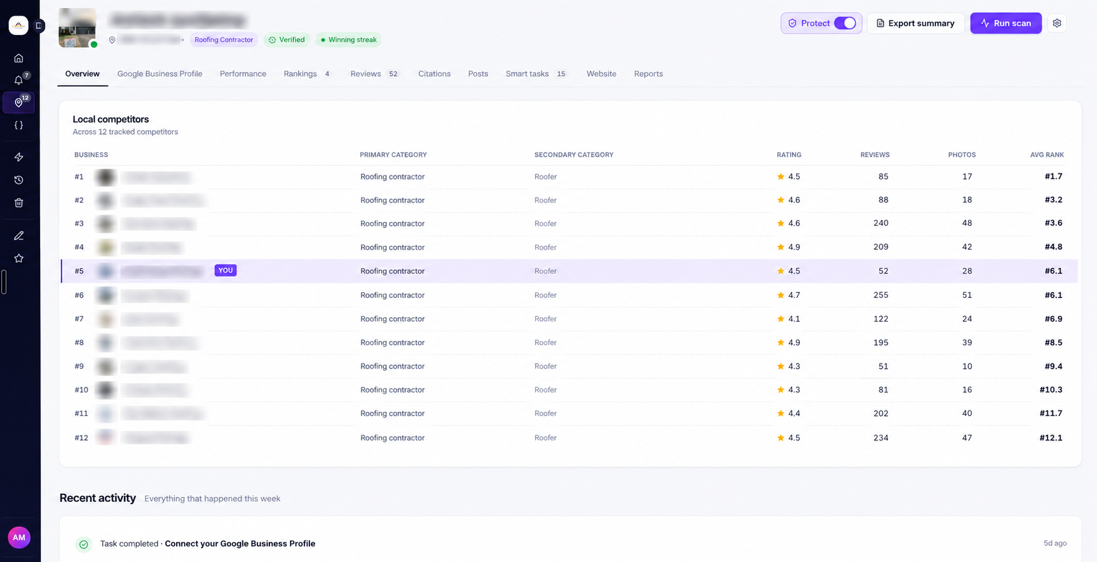Click the Run scan button
1097x562 pixels.
1006,23
